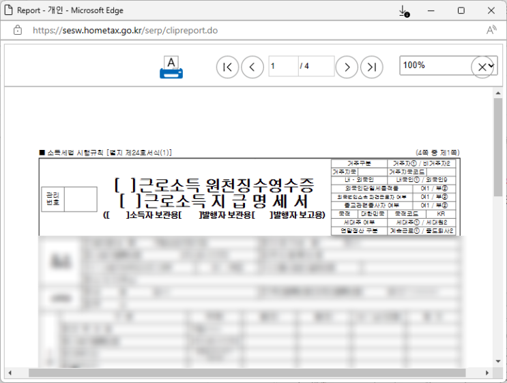
Task: Click the 거주구분 label cell
Action: [359, 164]
